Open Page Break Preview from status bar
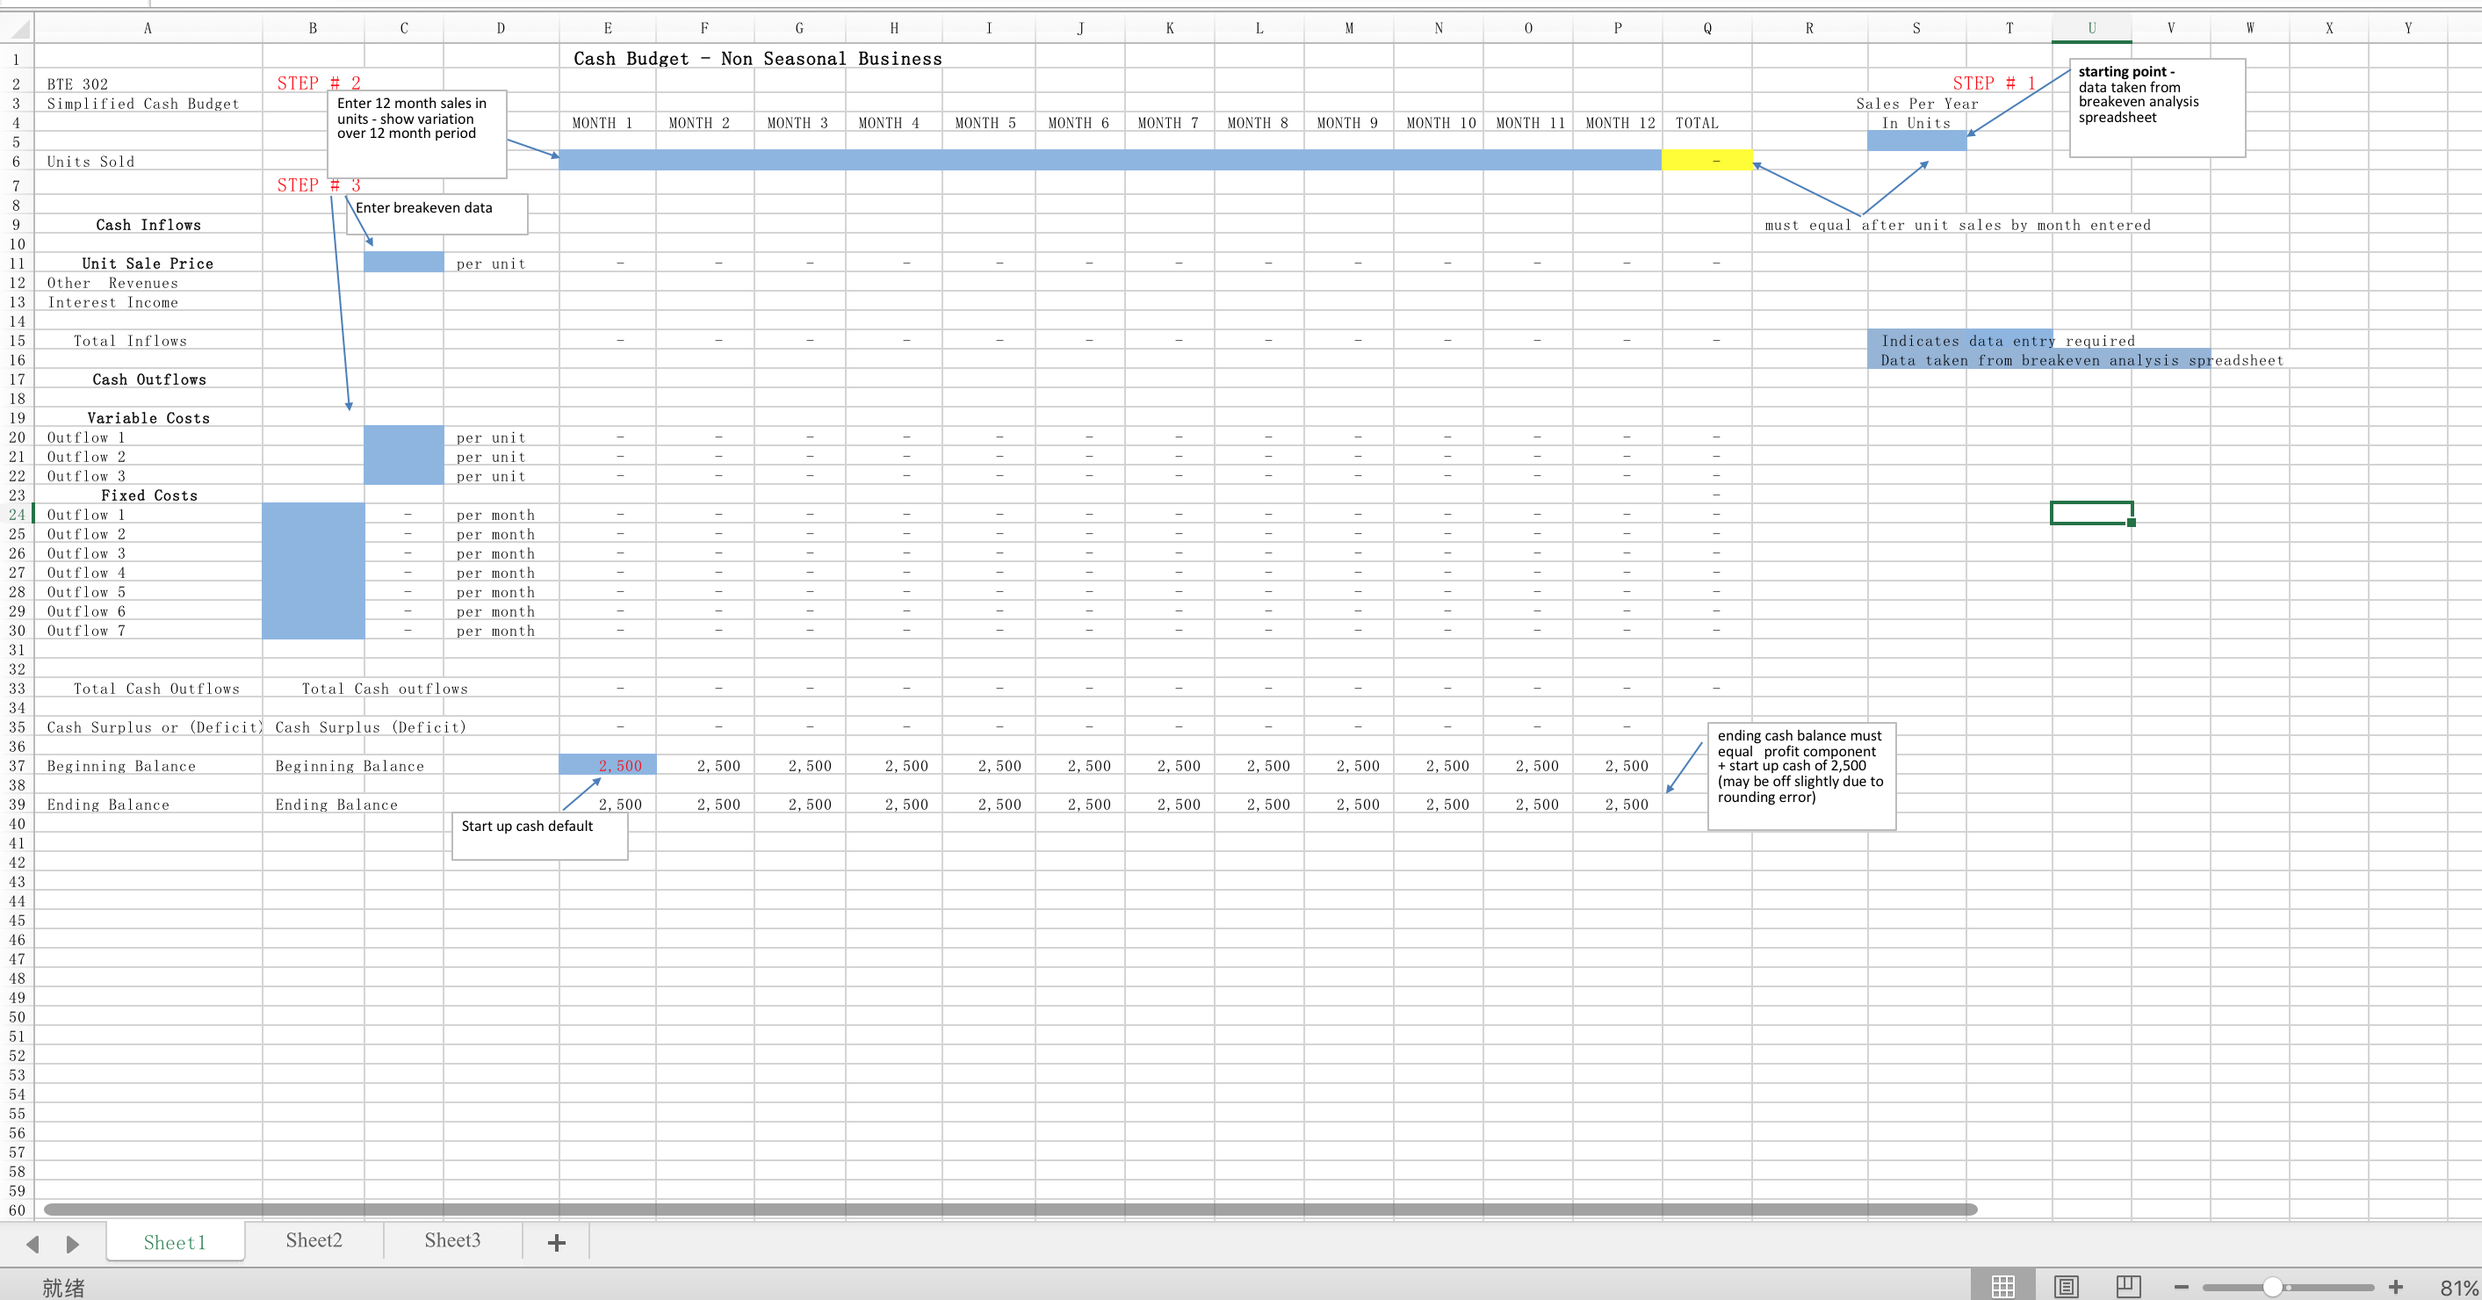2482x1300 pixels. point(2128,1286)
